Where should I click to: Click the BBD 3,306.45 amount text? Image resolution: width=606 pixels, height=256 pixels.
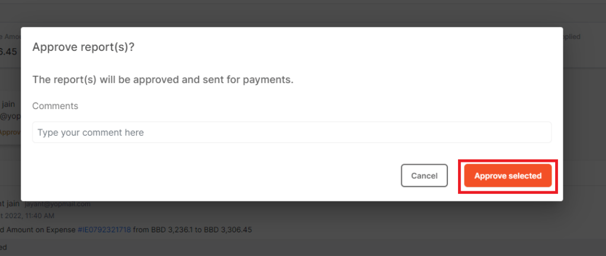click(x=228, y=230)
